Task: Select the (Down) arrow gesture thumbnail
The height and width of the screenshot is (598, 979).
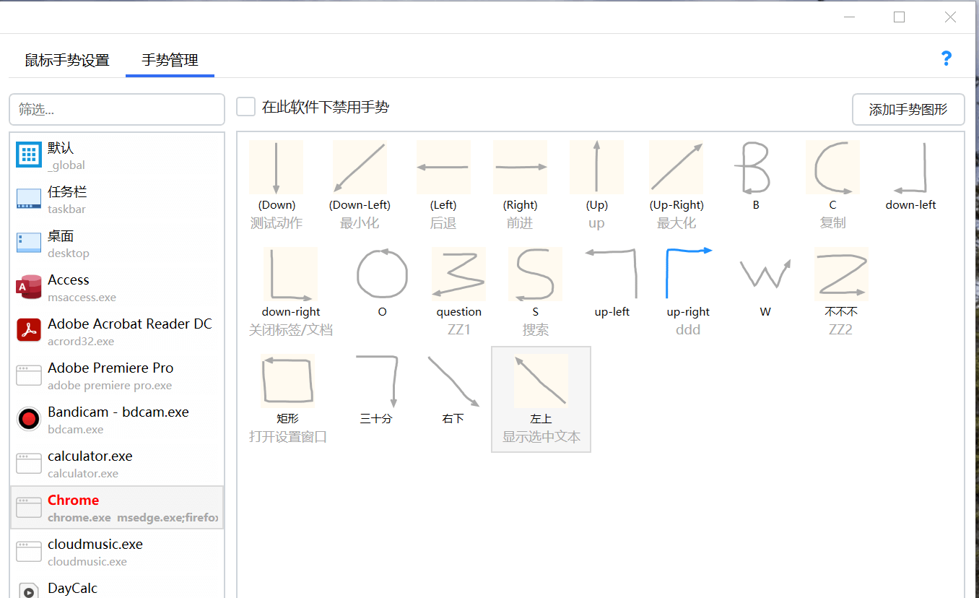Action: point(276,168)
